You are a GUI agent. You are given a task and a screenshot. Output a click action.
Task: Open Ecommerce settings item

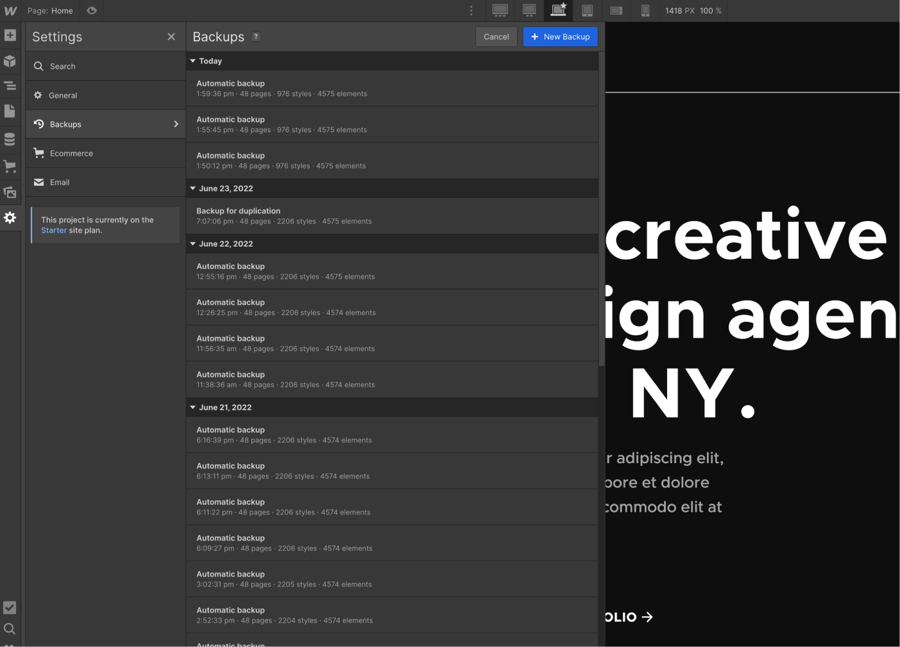pos(106,153)
